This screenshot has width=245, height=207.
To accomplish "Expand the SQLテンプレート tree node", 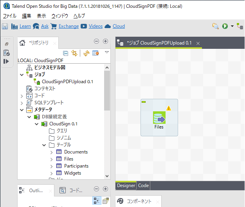I will point(22,103).
